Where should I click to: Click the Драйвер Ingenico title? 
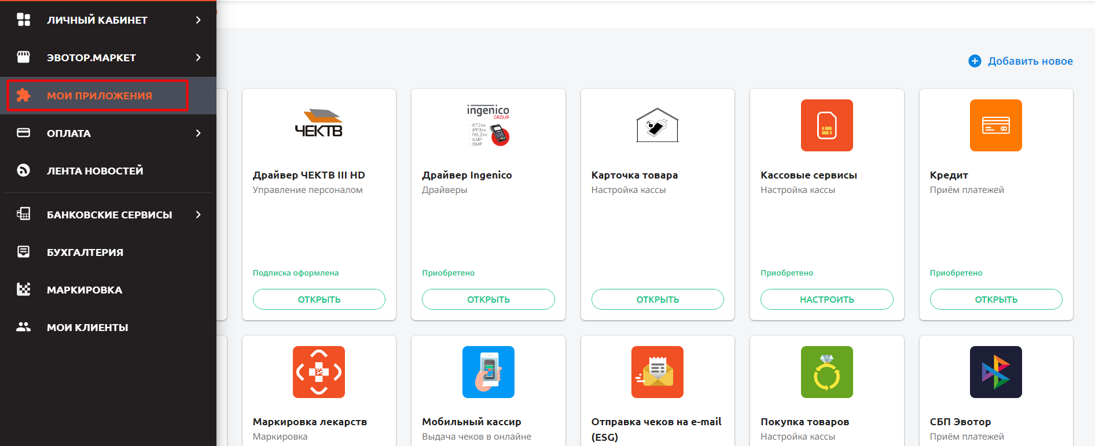click(467, 175)
